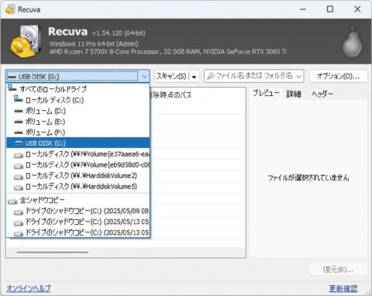Select ローカルディスク HarddiskVolume5
This screenshot has width=372, height=296.
[77, 187]
